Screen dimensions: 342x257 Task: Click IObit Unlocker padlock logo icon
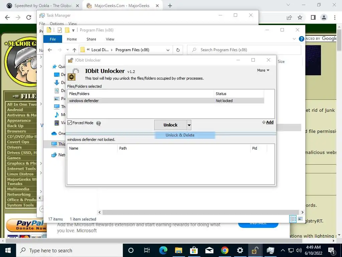[73, 75]
